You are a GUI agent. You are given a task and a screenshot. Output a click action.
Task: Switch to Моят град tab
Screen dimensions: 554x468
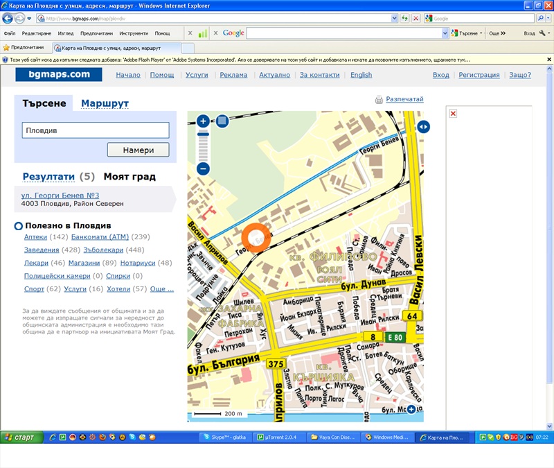tap(129, 177)
